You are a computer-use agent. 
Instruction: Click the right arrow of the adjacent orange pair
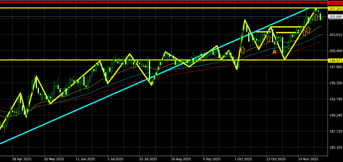click(308, 30)
